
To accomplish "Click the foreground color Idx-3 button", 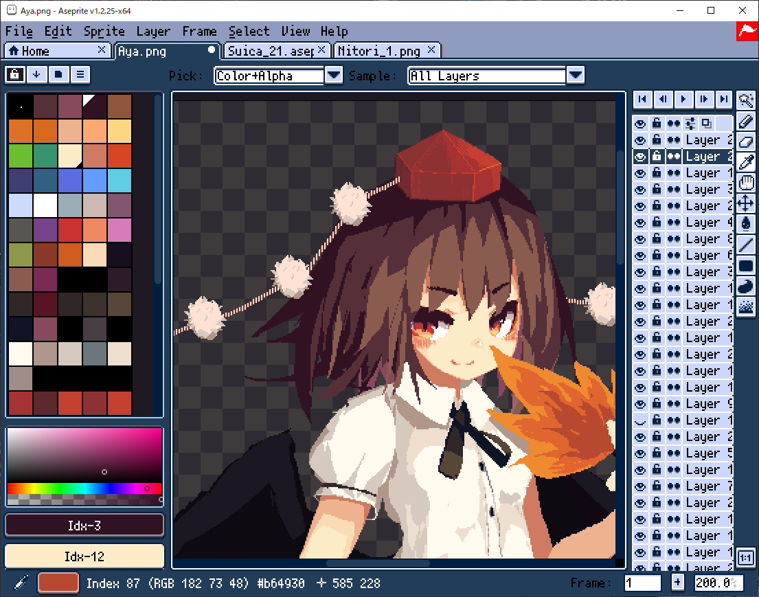I will click(x=84, y=526).
